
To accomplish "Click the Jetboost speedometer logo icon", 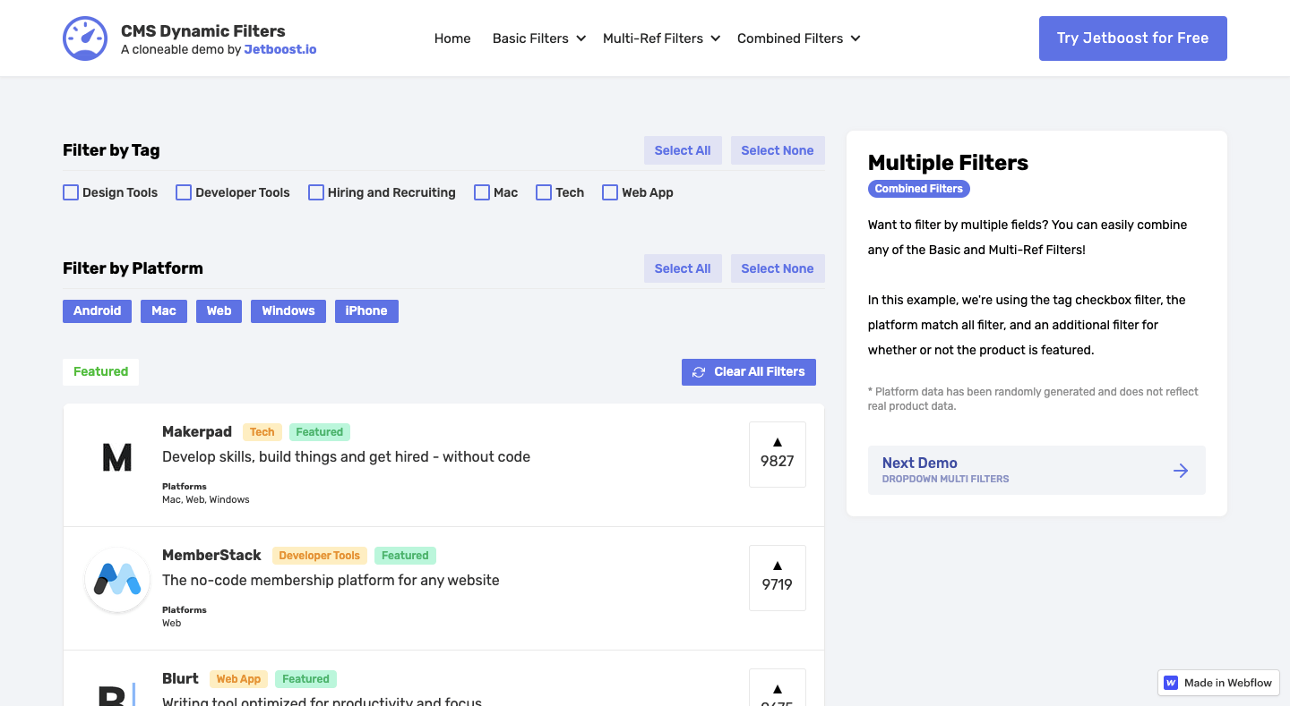I will (84, 38).
